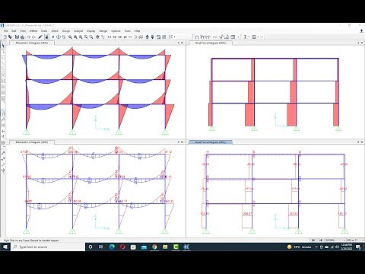
Task: Set YZ plane view icon
Action: pyautogui.click(x=125, y=37)
